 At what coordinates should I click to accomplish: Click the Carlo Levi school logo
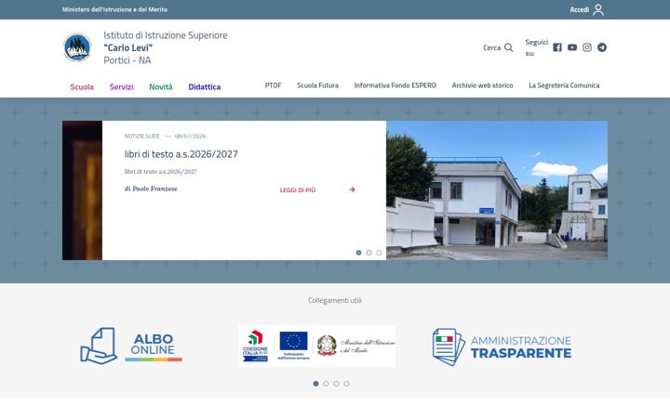(77, 47)
